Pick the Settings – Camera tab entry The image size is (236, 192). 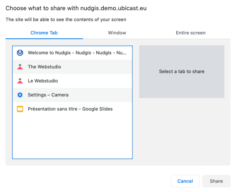pos(72,95)
